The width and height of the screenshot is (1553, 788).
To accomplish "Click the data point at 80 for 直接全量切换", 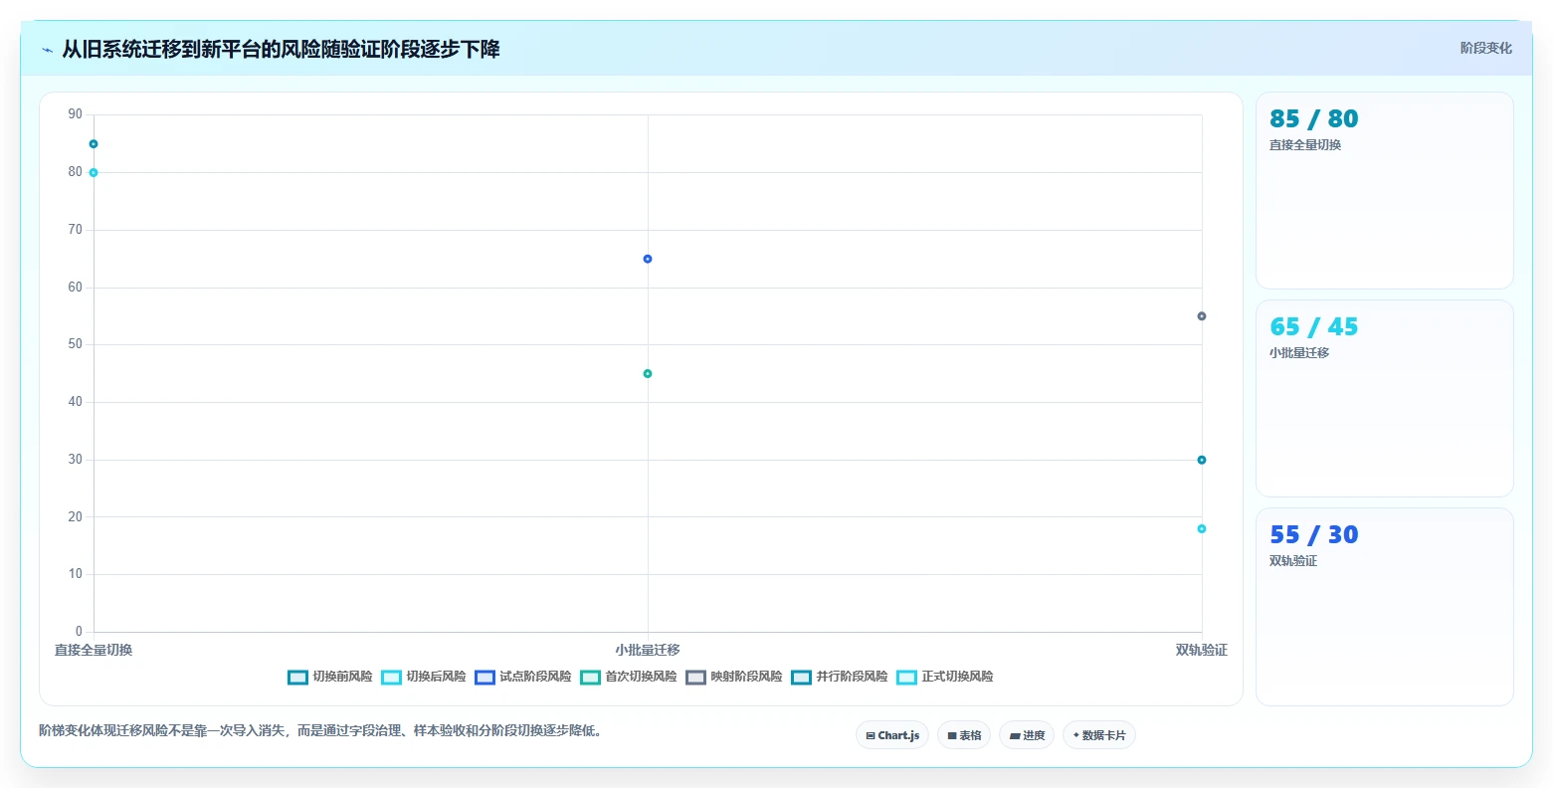I will click(94, 173).
